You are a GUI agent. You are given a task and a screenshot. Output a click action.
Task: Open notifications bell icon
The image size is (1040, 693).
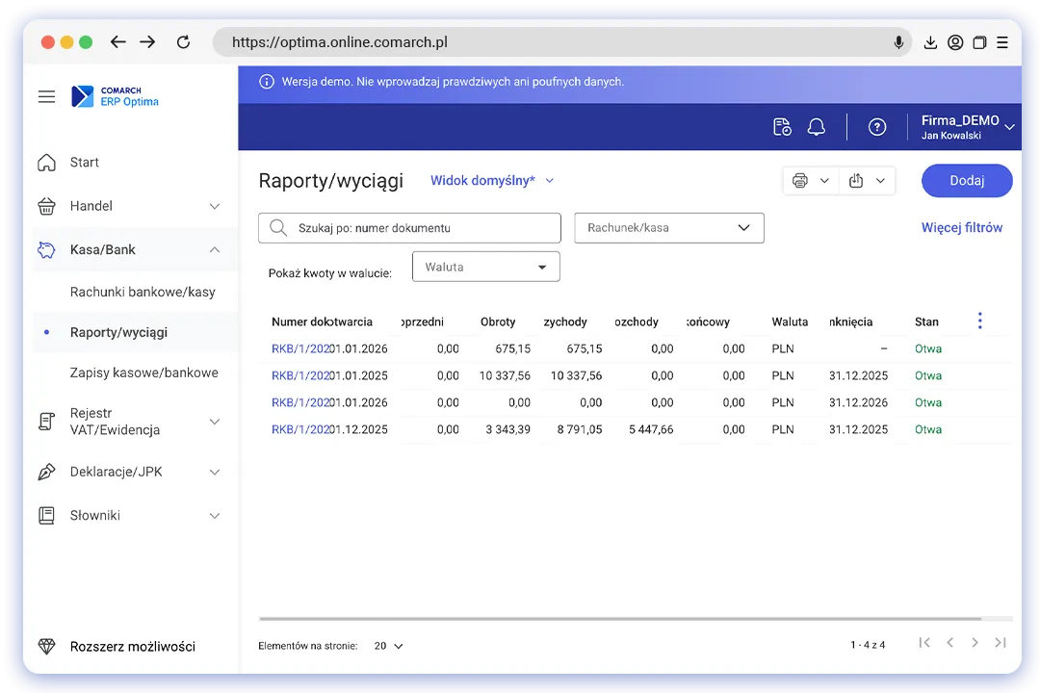816,127
